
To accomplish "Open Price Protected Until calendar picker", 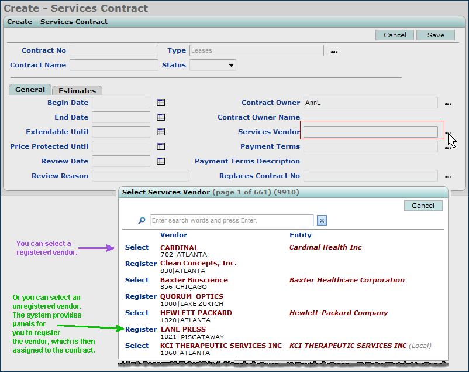I will (x=161, y=146).
